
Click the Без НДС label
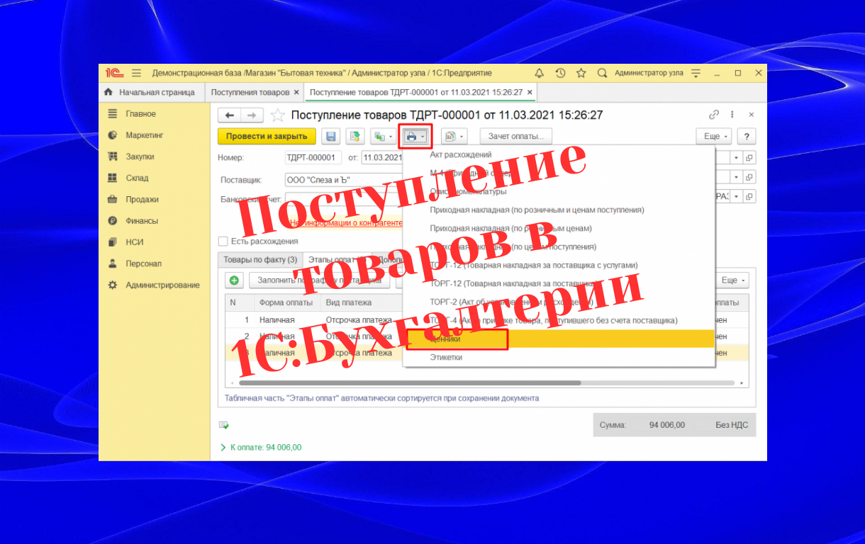coord(732,425)
